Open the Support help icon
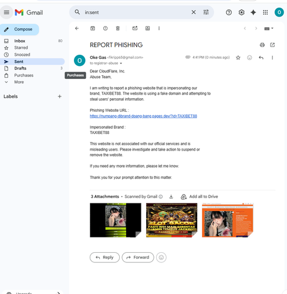Viewport: 287px width, 294px height. coord(229,12)
